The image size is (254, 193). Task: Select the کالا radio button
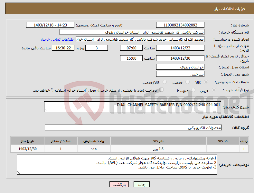coord(206,82)
